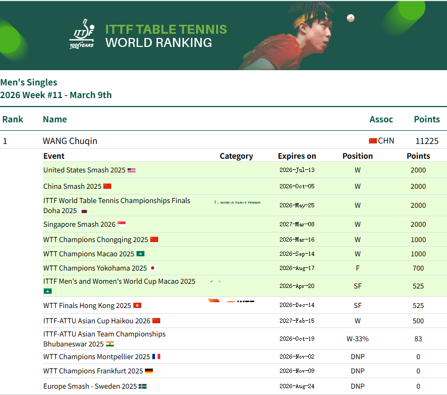Click the China flag beside WTT Champions Chongqing

(x=154, y=239)
